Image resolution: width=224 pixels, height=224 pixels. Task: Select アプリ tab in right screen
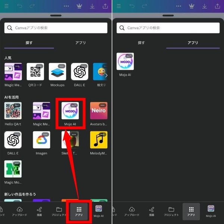click(193, 43)
